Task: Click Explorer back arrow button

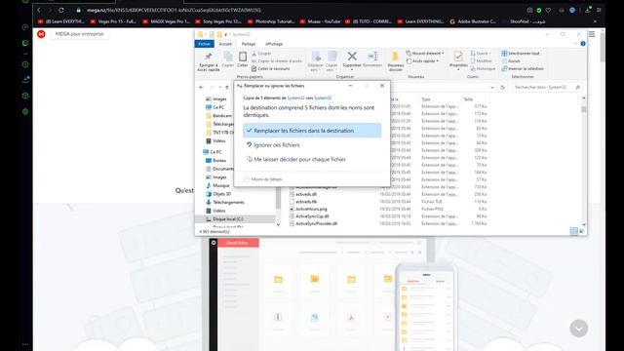Action: 202,87
